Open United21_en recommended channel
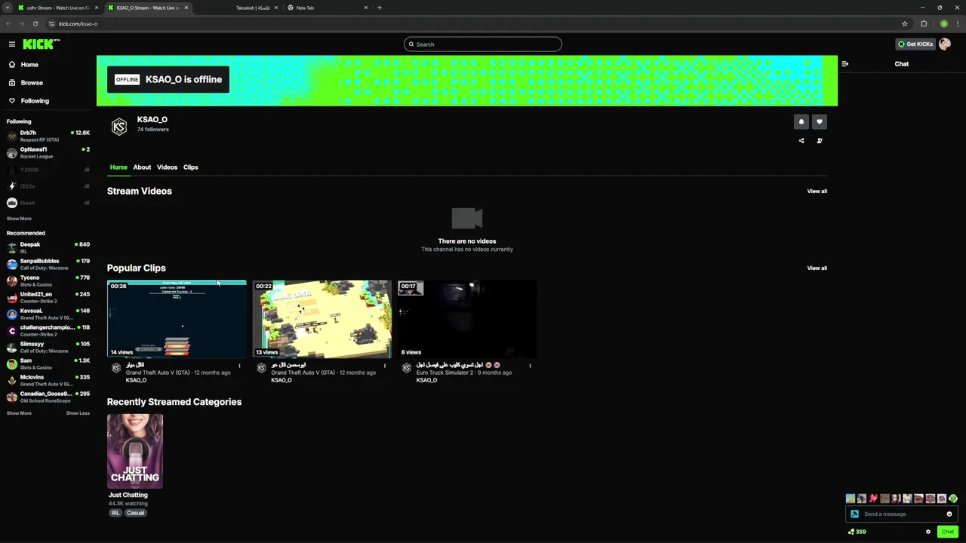Image resolution: width=966 pixels, height=543 pixels. (48, 297)
